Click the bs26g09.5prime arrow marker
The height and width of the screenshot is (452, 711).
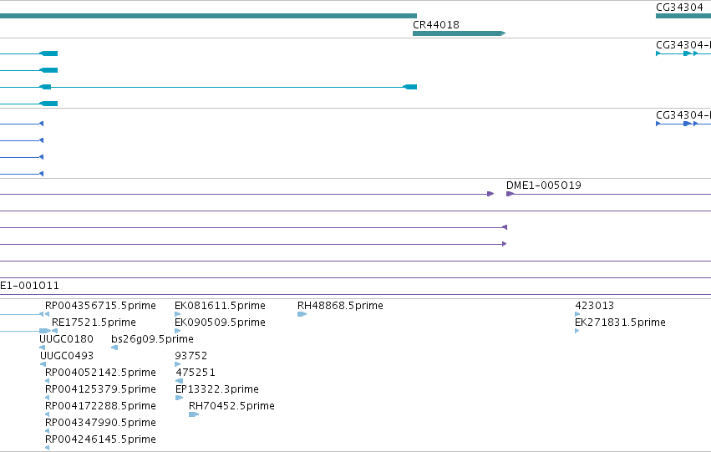click(114, 348)
